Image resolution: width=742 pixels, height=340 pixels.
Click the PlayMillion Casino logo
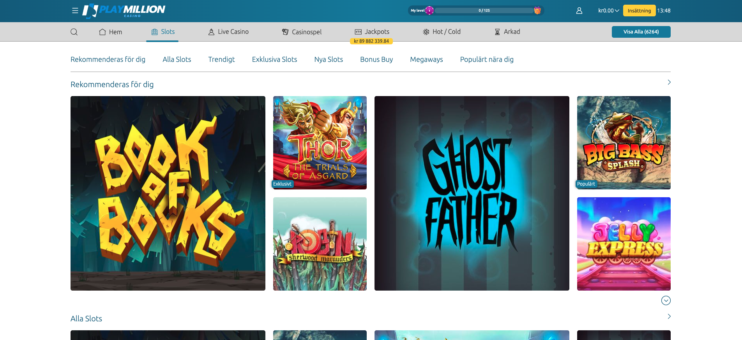pos(124,11)
